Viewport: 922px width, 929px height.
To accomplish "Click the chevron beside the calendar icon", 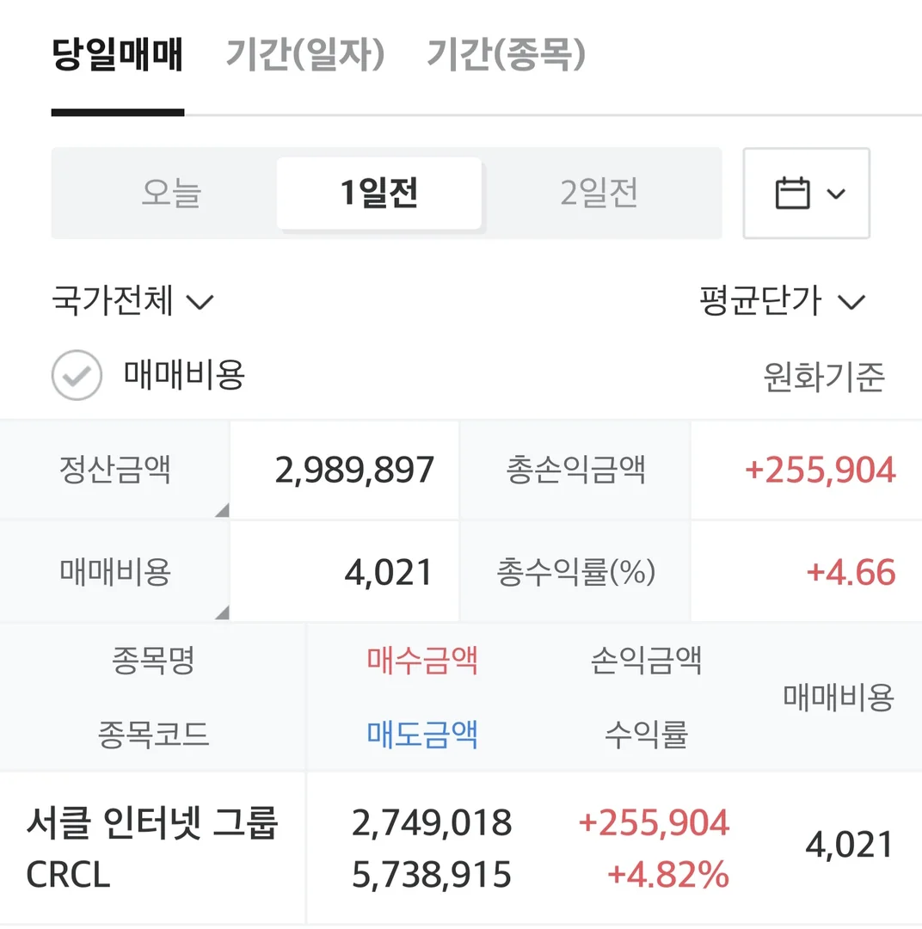I will click(x=836, y=194).
